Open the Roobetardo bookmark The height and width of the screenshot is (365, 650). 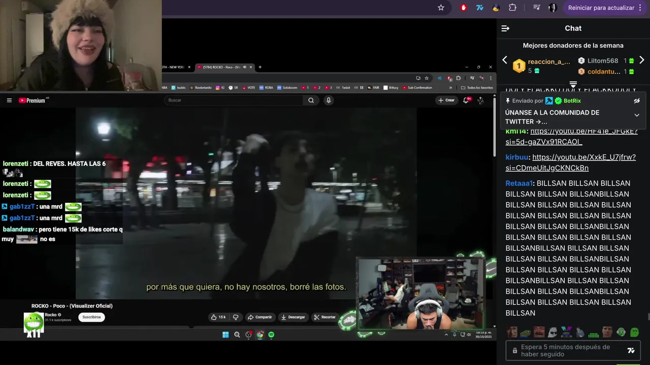201,88
